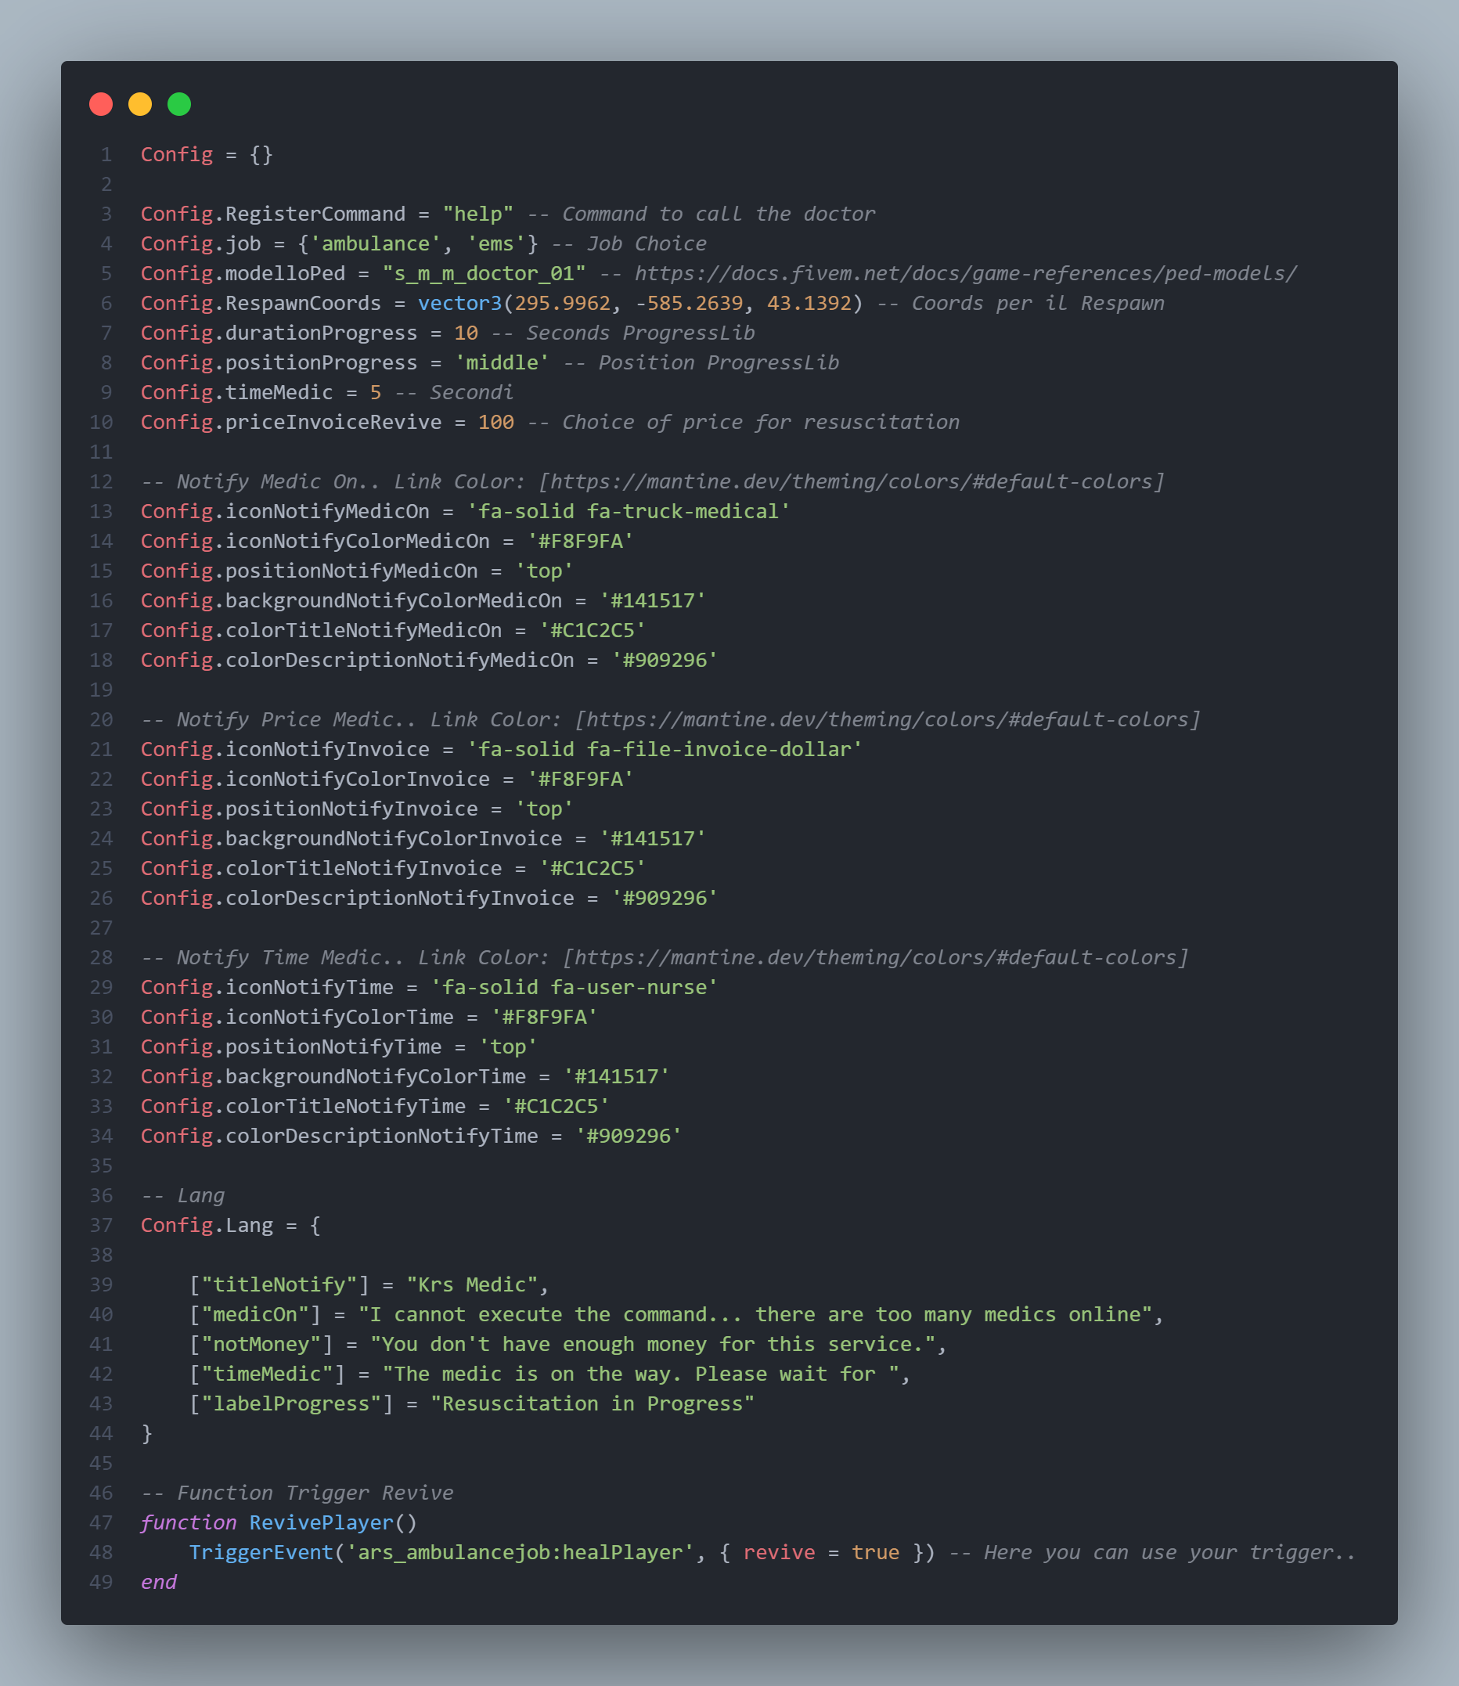Click the '#141517' value for backgroundNotifyColorInvoice

click(652, 838)
